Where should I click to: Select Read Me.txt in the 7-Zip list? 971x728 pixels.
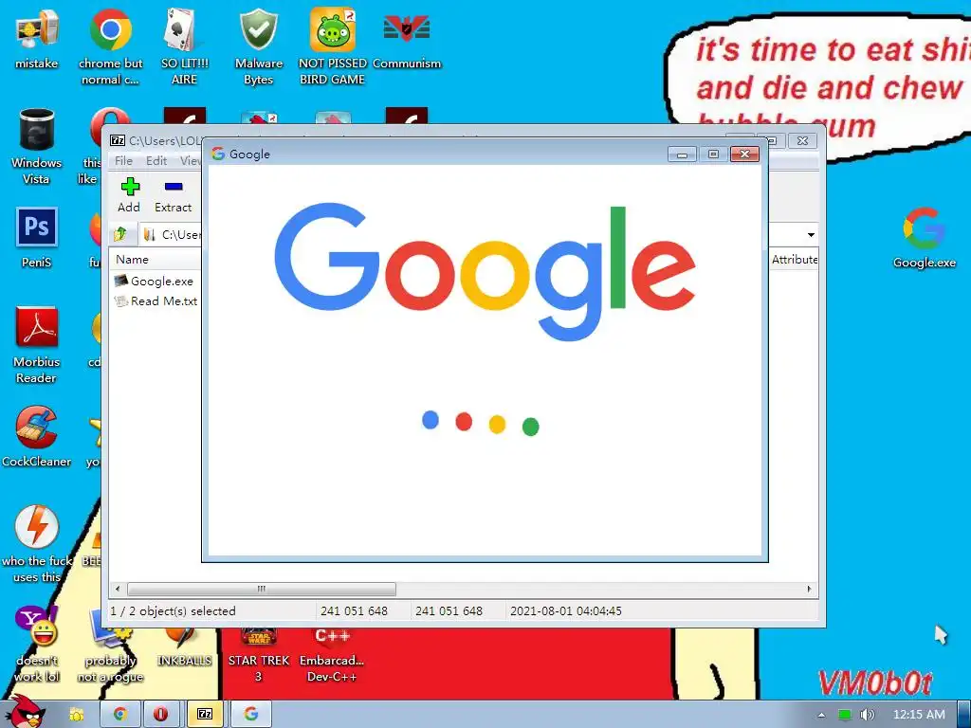[156, 300]
